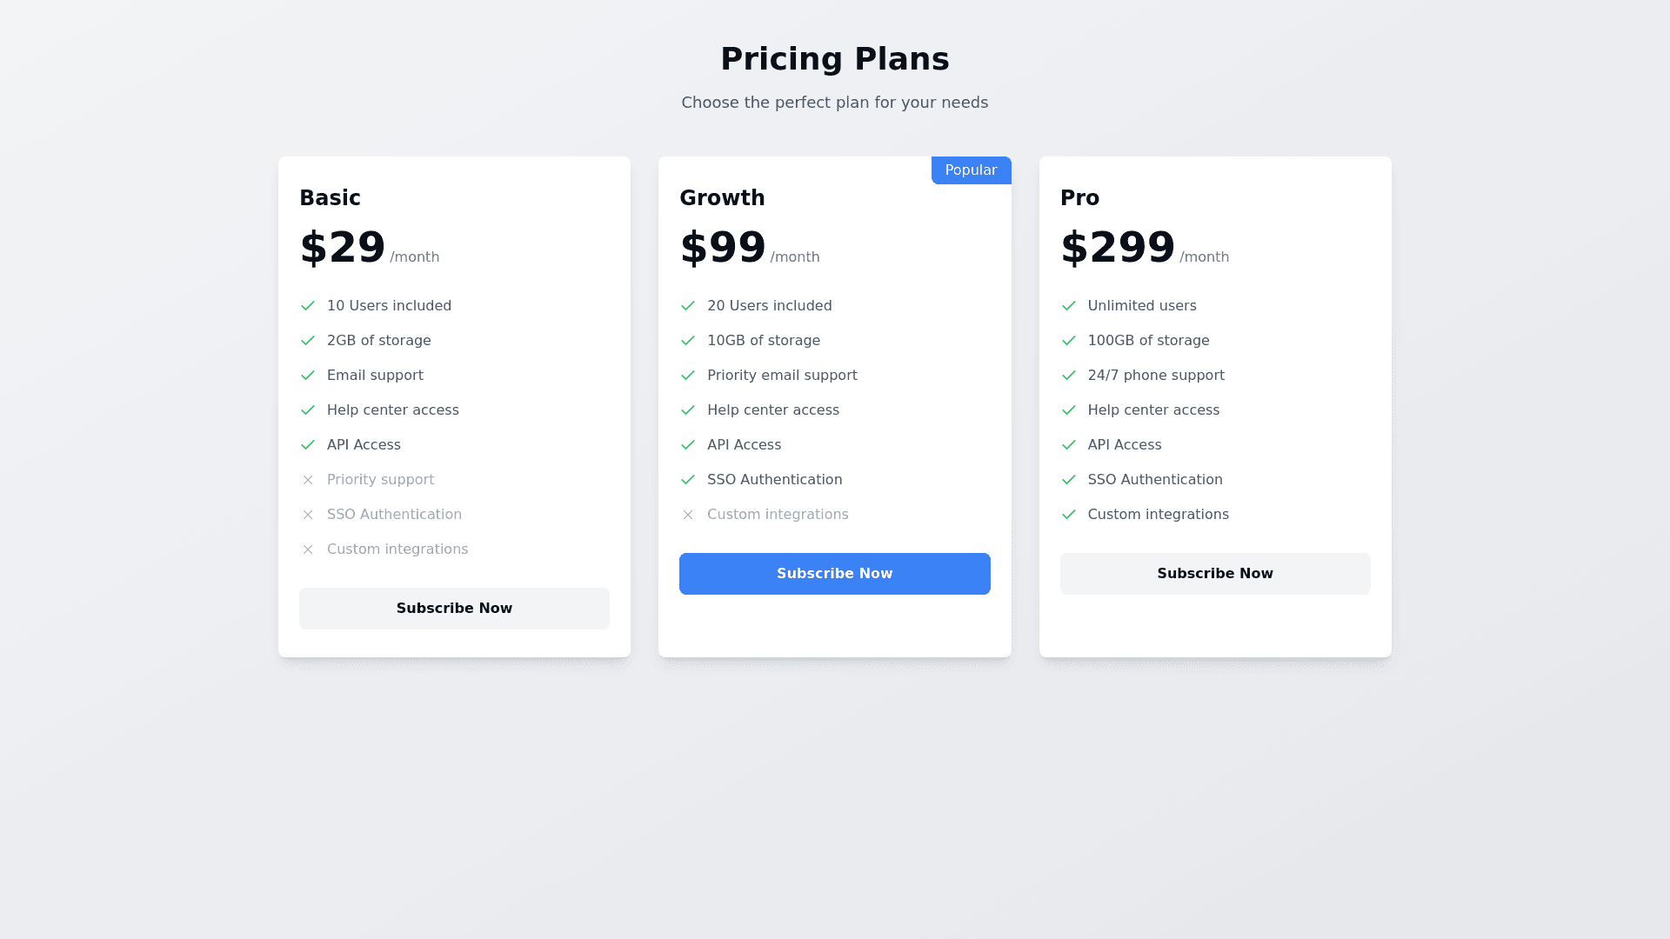Screen dimensions: 1670x939
Task: Click the $299 price on Pro plan
Action: coord(1117,248)
